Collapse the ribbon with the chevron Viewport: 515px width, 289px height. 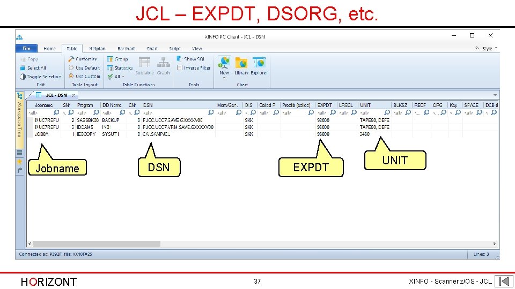click(476, 48)
